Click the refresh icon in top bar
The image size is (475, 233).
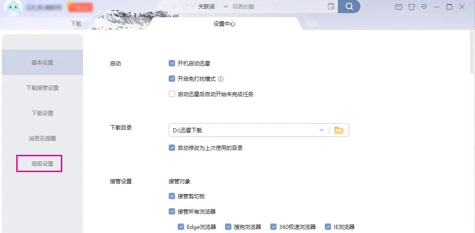point(184,7)
